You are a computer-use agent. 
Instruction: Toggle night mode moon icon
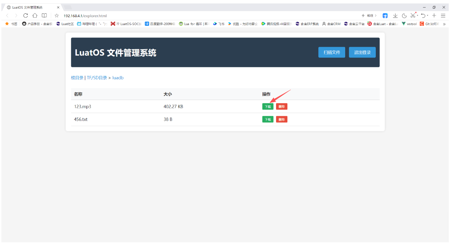pyautogui.click(x=404, y=16)
